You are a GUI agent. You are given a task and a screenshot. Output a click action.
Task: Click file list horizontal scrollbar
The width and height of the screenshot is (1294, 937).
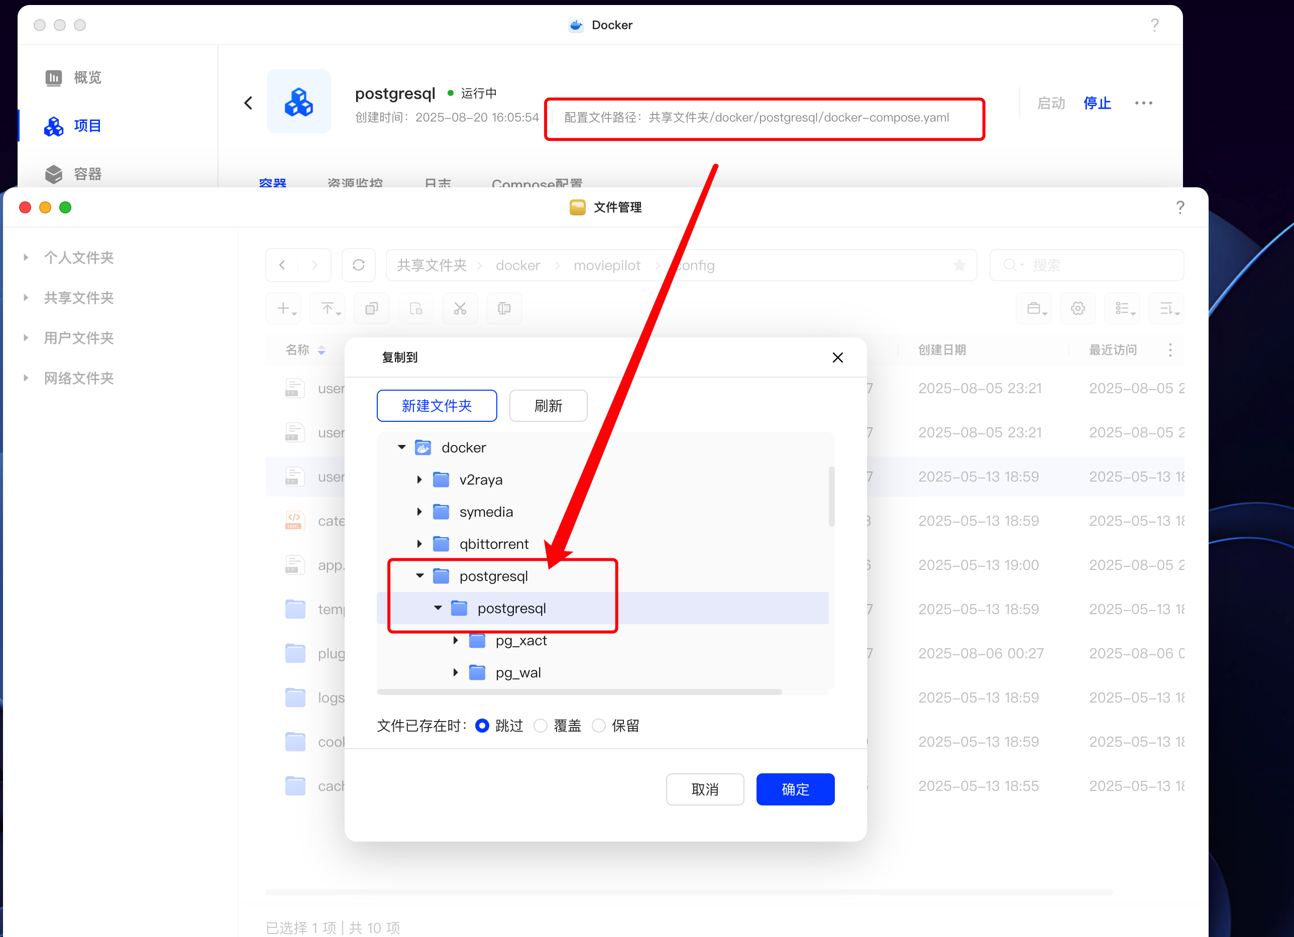689,892
